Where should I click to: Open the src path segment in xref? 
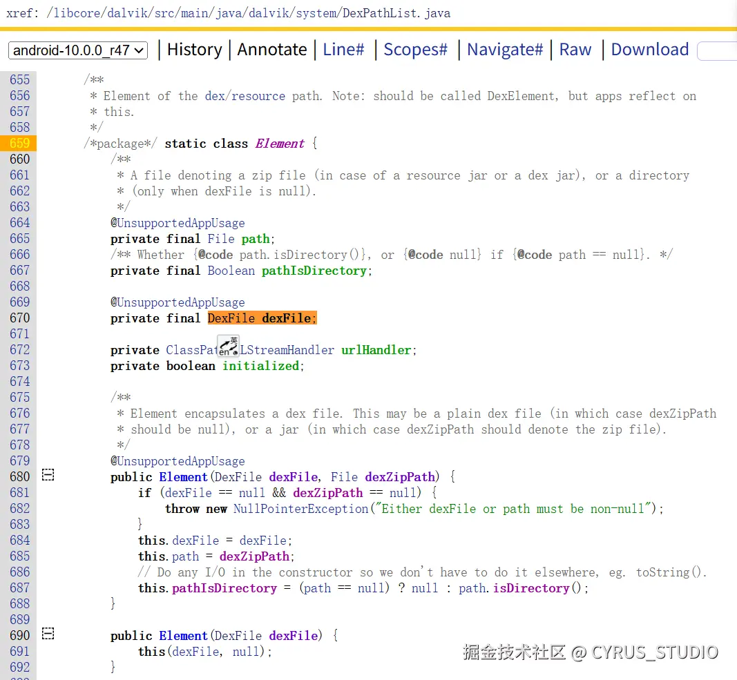164,13
